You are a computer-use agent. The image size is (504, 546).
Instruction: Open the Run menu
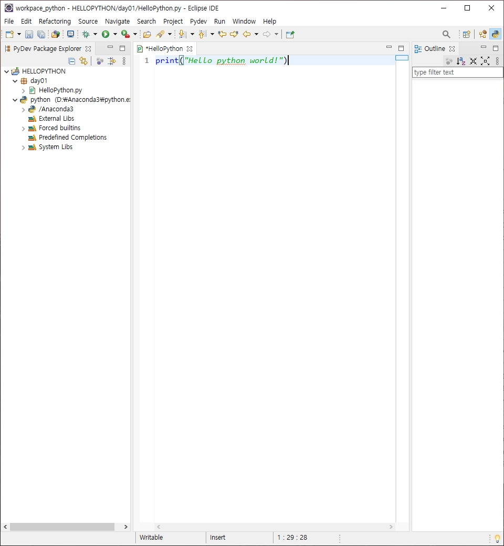[x=219, y=21]
